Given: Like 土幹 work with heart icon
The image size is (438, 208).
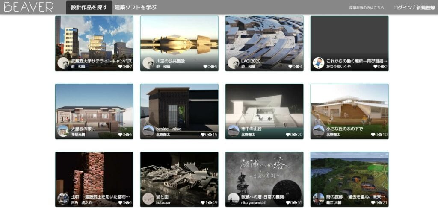Looking at the screenshot, I should [x=120, y=203].
